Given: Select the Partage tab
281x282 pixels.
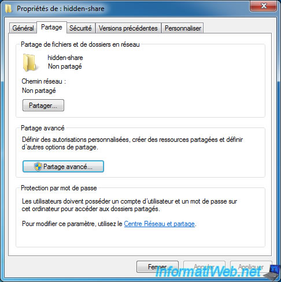Looking at the screenshot, I should [51, 27].
